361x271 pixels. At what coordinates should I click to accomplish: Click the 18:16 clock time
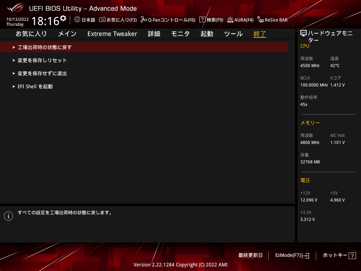coord(45,21)
